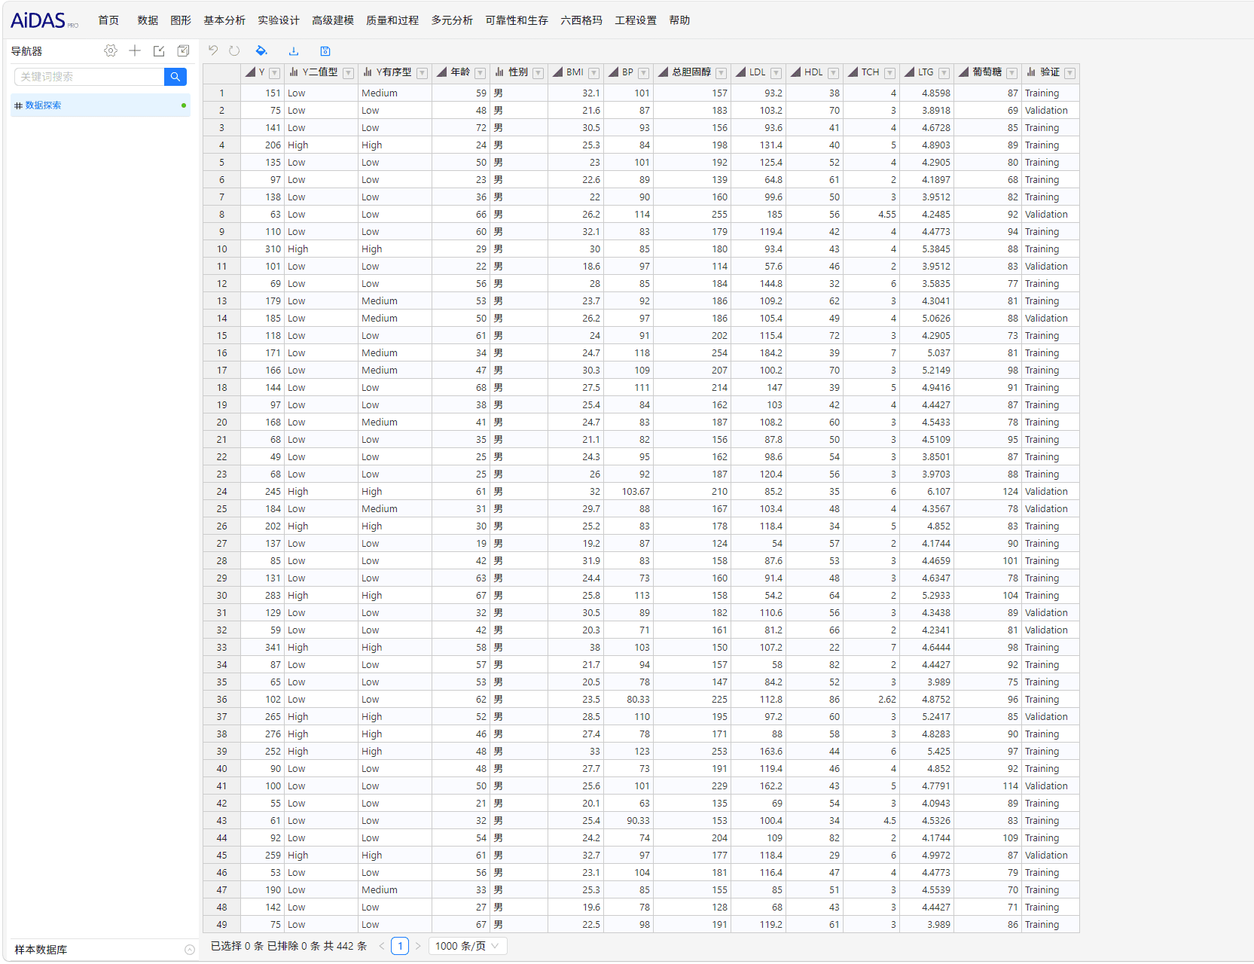Focus the 关键词搜索 search field

click(90, 77)
